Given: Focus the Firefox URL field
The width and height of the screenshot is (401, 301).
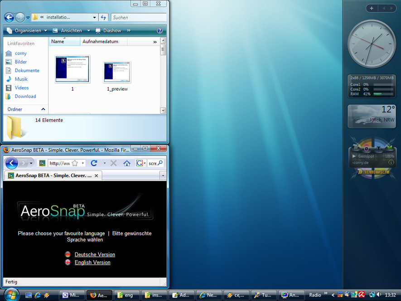Looking at the screenshot, I should (x=60, y=163).
